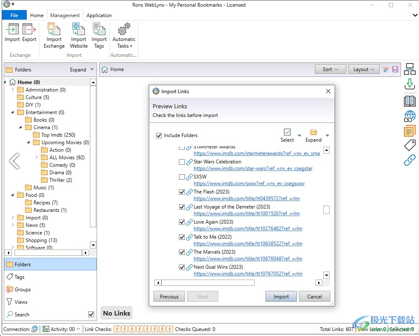
Task: Expand the ALL Movies folder node
Action: point(37,158)
